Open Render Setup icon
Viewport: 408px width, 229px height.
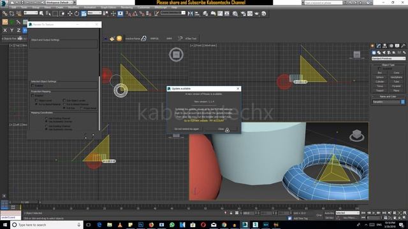(244, 13)
